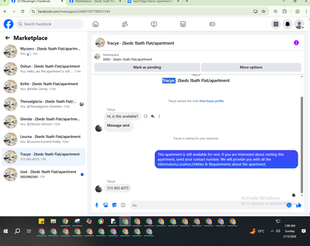
Task: Open View buyer profile link
Action: pyautogui.click(x=211, y=101)
